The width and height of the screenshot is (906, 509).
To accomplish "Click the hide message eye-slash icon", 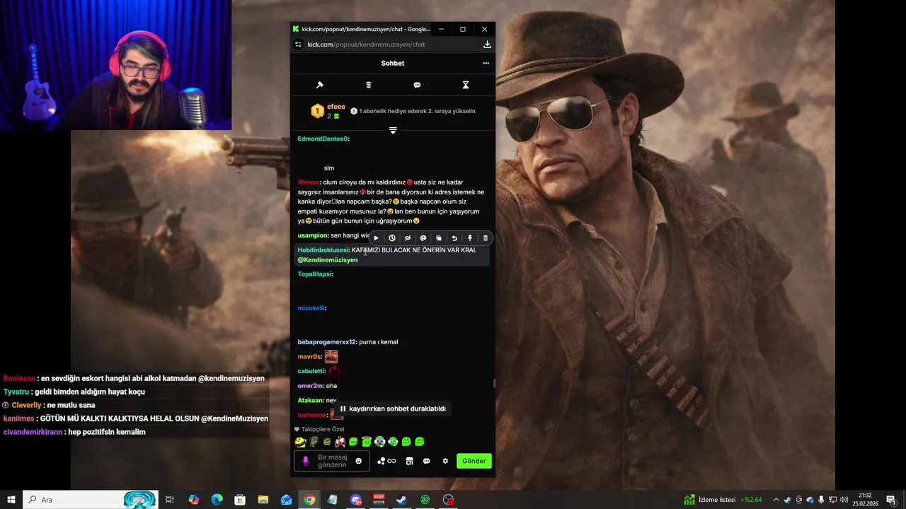I will coord(407,238).
